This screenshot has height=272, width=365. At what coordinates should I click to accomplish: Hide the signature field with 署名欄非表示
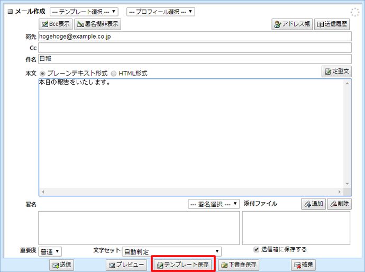[97, 24]
